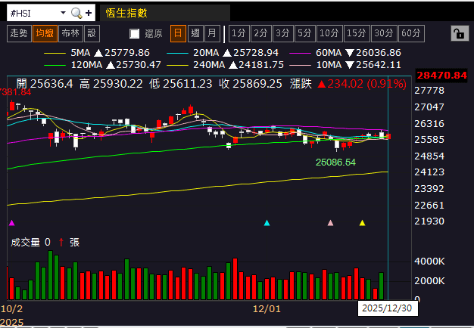
Task: Click the 2000K volume axis label
Action: (429, 281)
